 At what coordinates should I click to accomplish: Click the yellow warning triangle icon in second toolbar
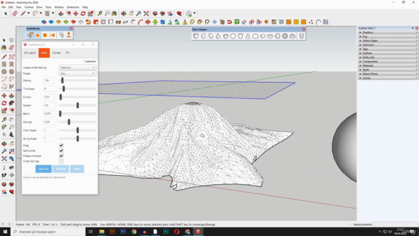pyautogui.click(x=185, y=22)
